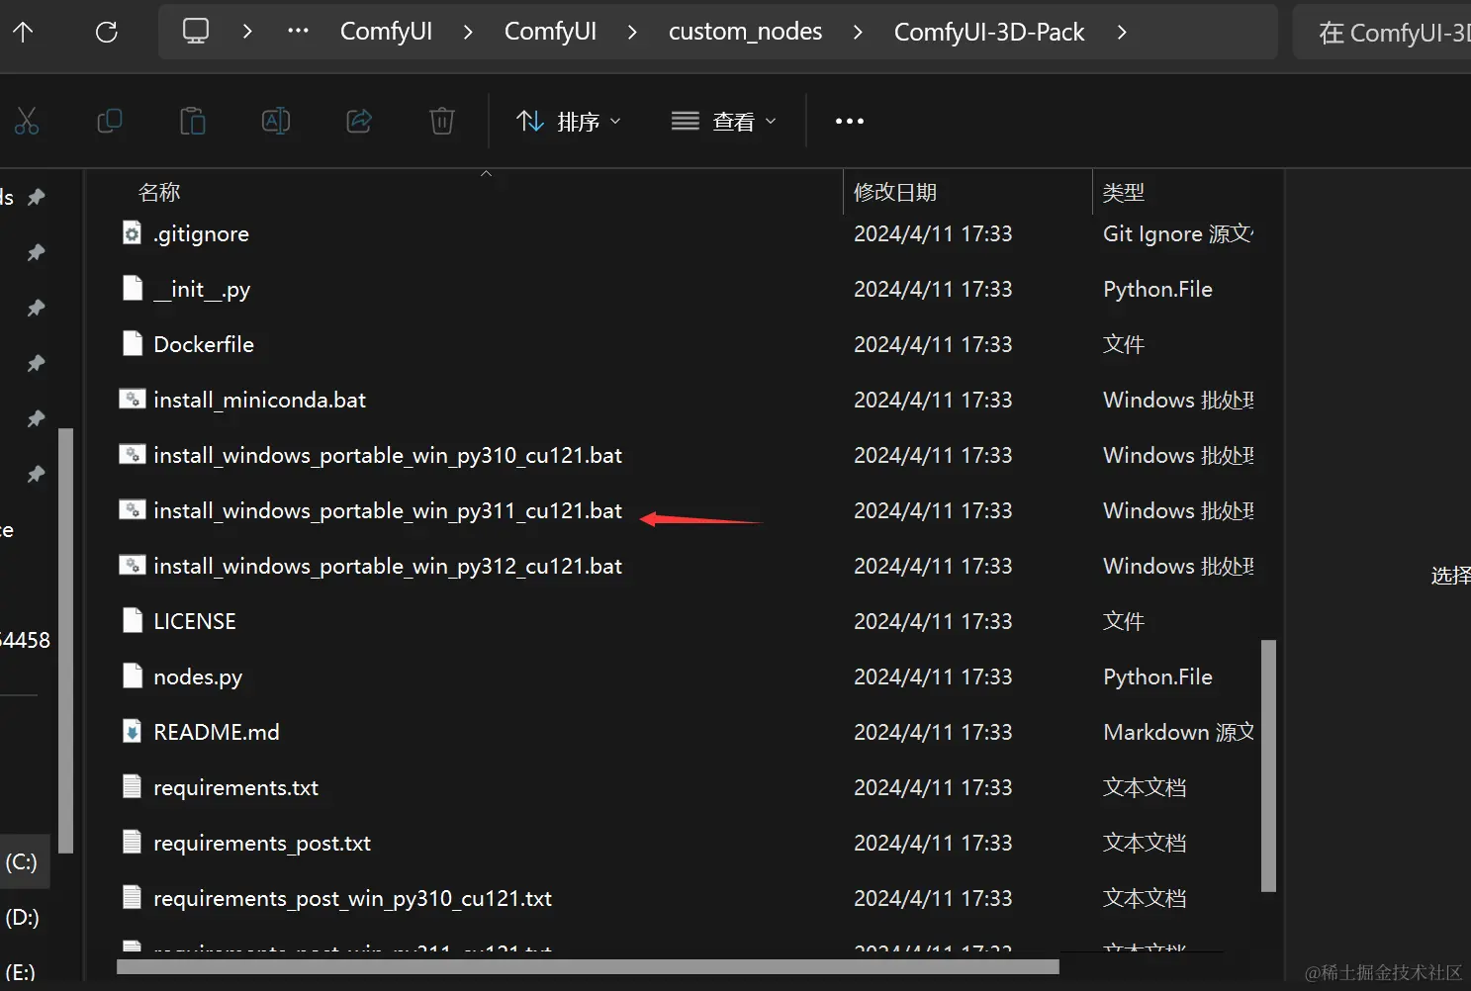
Task: Click the navigation pane vertical scrollbar
Action: click(66, 640)
